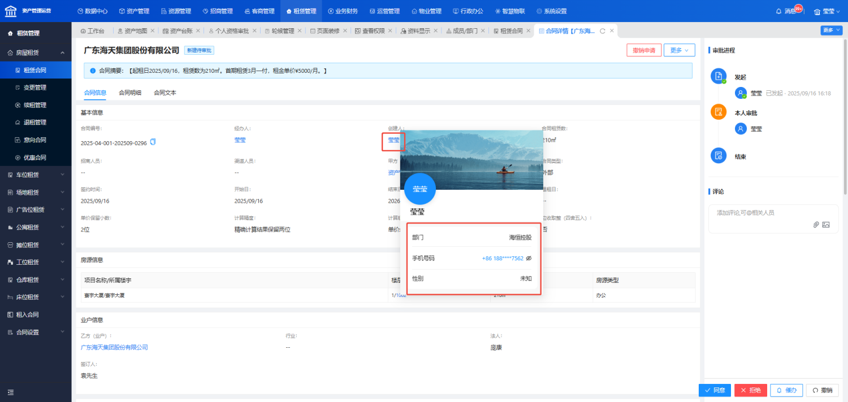Screen dimensions: 848x402
Task: Copy the contract number using copy icon
Action: (x=153, y=142)
